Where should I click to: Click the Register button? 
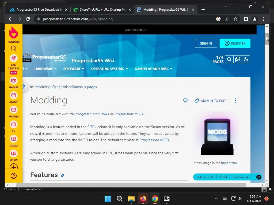(235, 43)
